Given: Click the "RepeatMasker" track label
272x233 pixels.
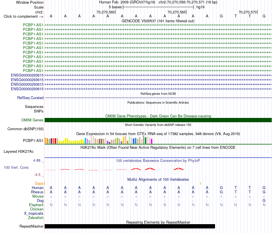Looking at the screenshot, I should (31, 226).
